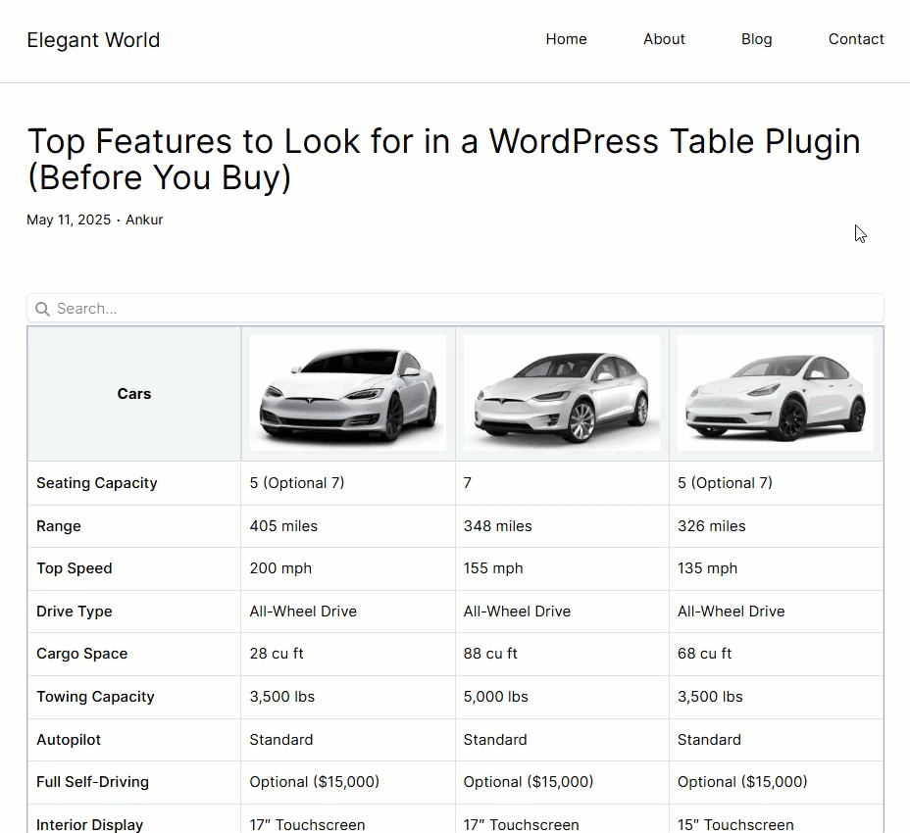Click the Model X SUV image
This screenshot has height=833, width=910.
(x=562, y=393)
